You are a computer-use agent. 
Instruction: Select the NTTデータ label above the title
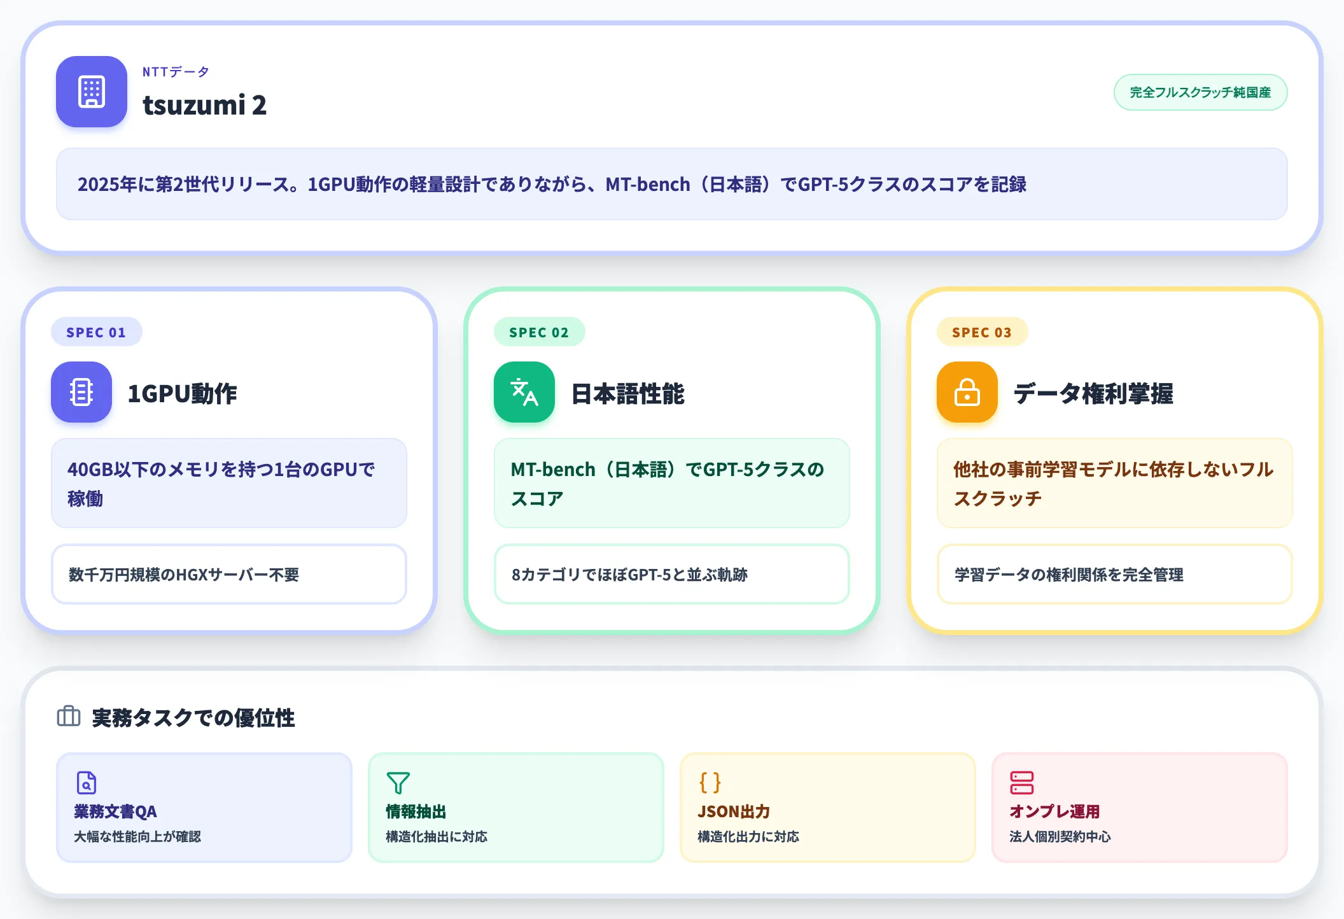click(176, 72)
